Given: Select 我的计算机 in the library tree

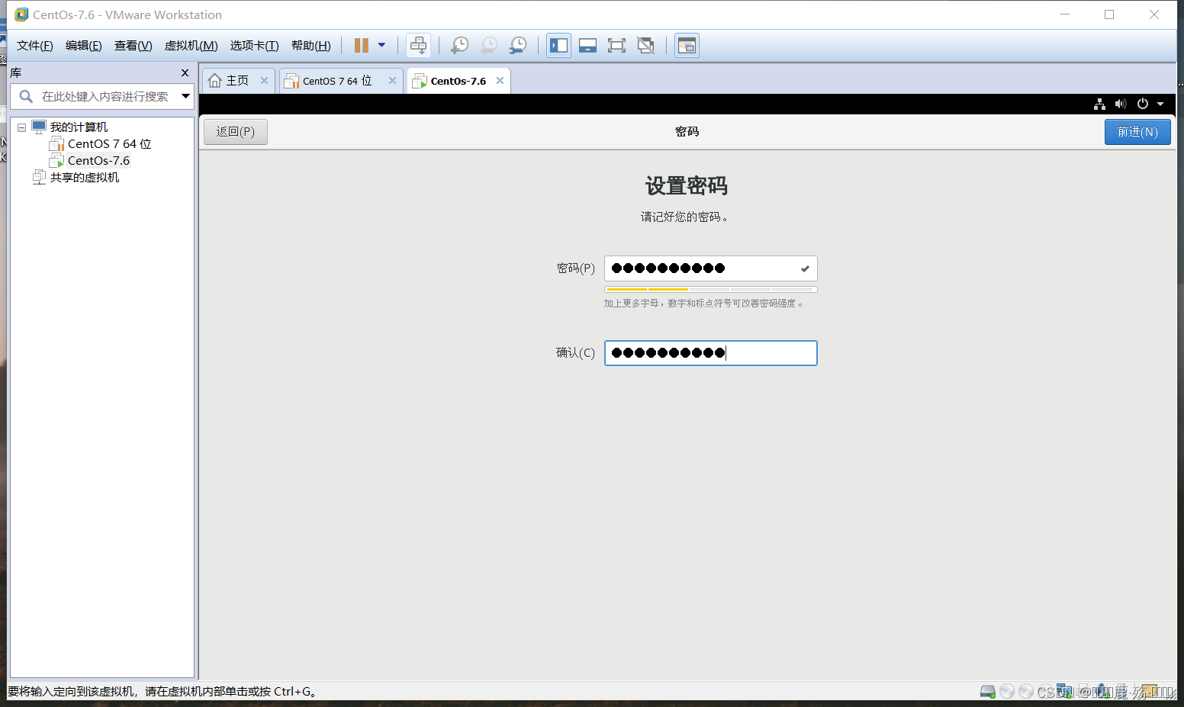Looking at the screenshot, I should (x=79, y=127).
